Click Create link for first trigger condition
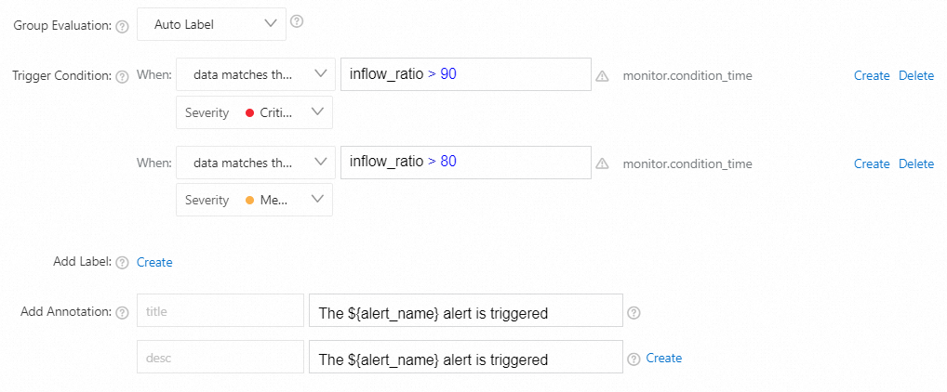Image resolution: width=947 pixels, height=392 pixels. 872,76
